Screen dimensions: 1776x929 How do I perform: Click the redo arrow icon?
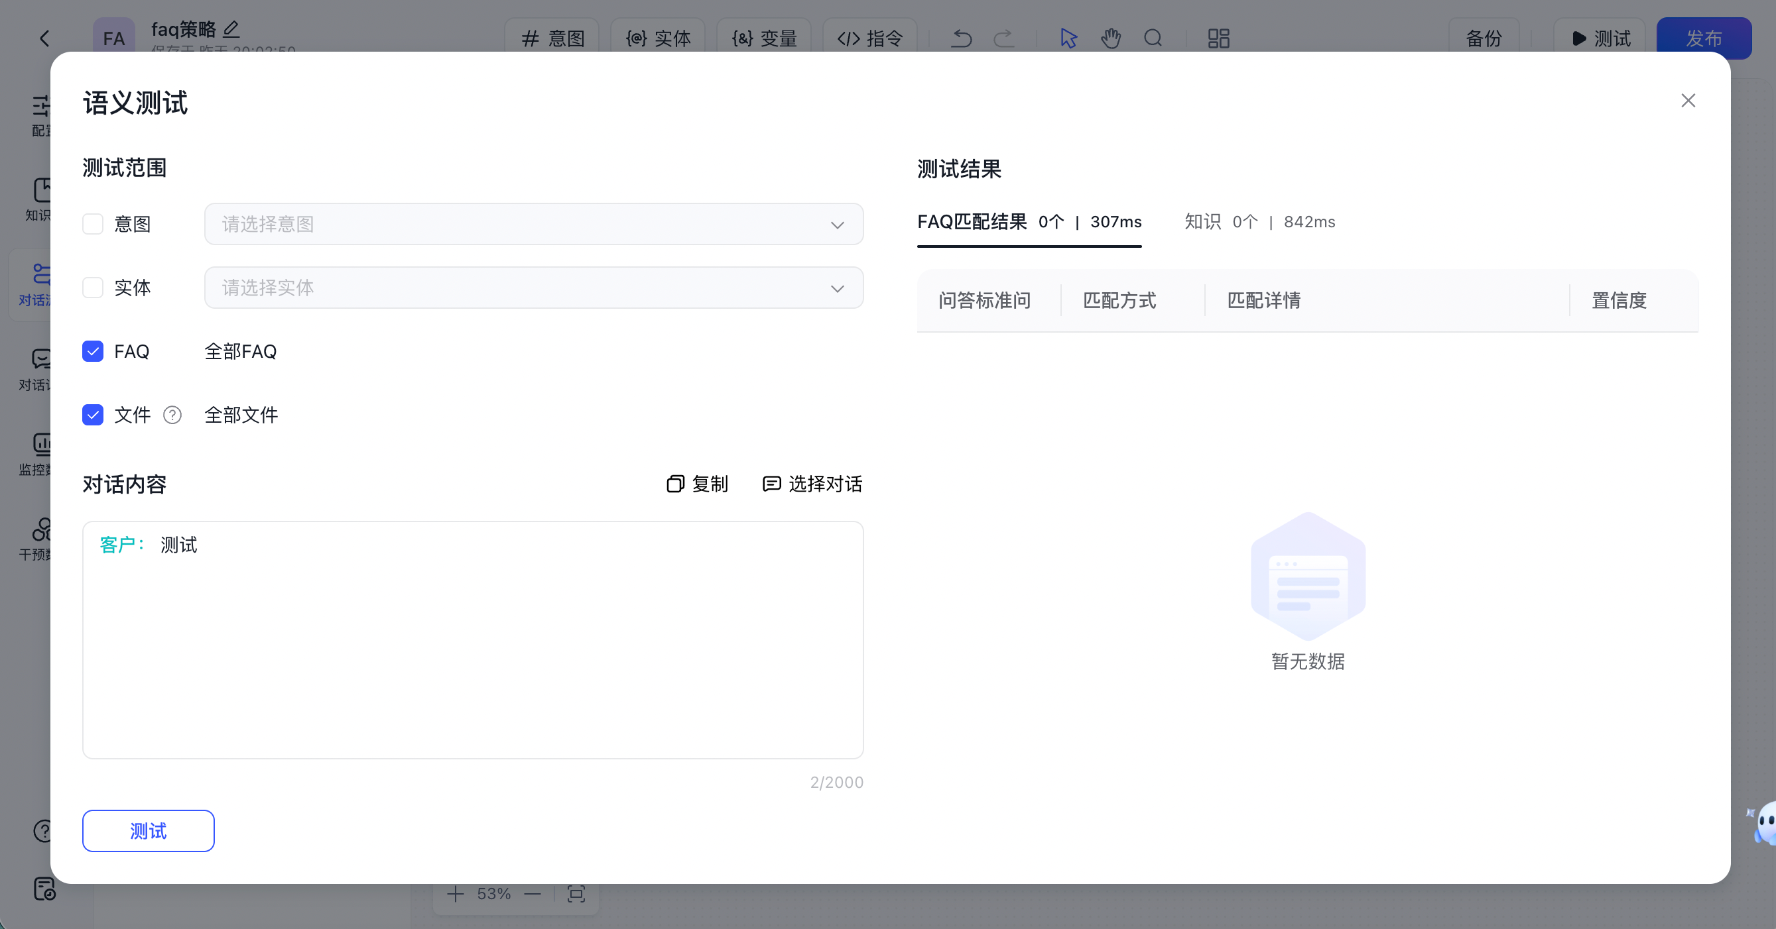point(1004,38)
